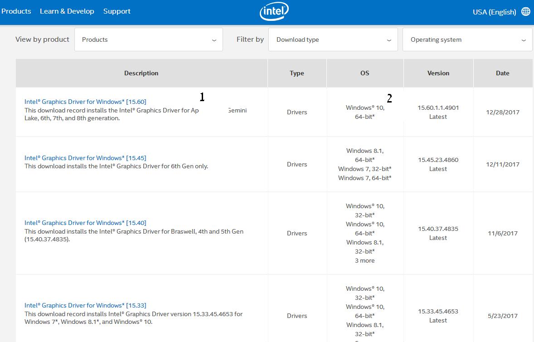Click the Version column header
534x342 pixels.
pyautogui.click(x=438, y=73)
